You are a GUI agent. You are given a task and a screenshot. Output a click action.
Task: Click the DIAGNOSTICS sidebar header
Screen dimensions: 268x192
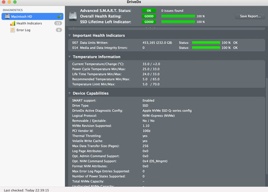(13, 10)
